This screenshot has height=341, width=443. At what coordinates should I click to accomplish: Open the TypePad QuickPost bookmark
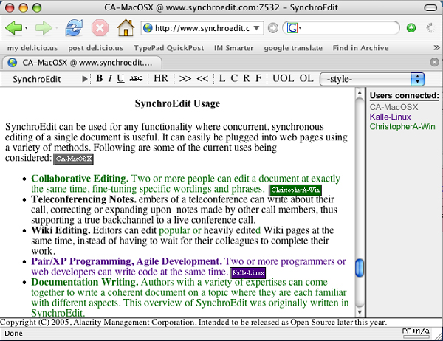click(168, 48)
